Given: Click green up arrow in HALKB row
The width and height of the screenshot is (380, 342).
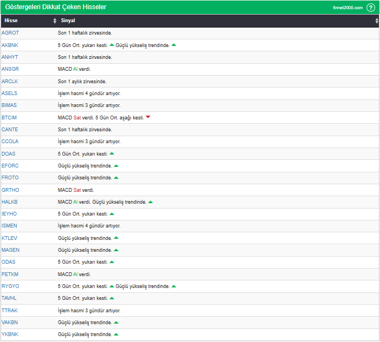Looking at the screenshot, I should [150, 202].
